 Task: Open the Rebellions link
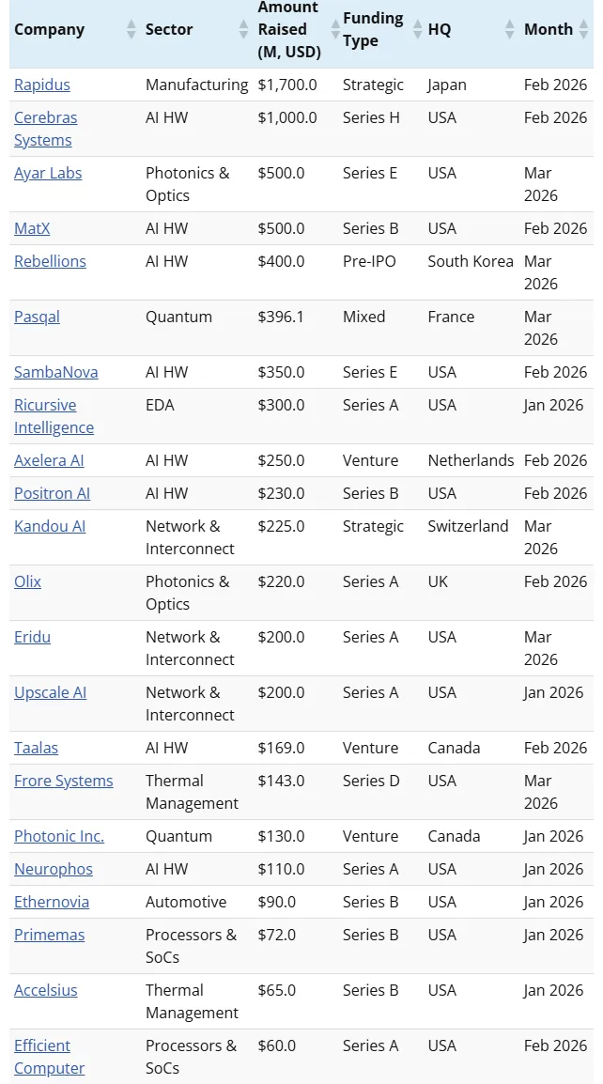tap(50, 261)
